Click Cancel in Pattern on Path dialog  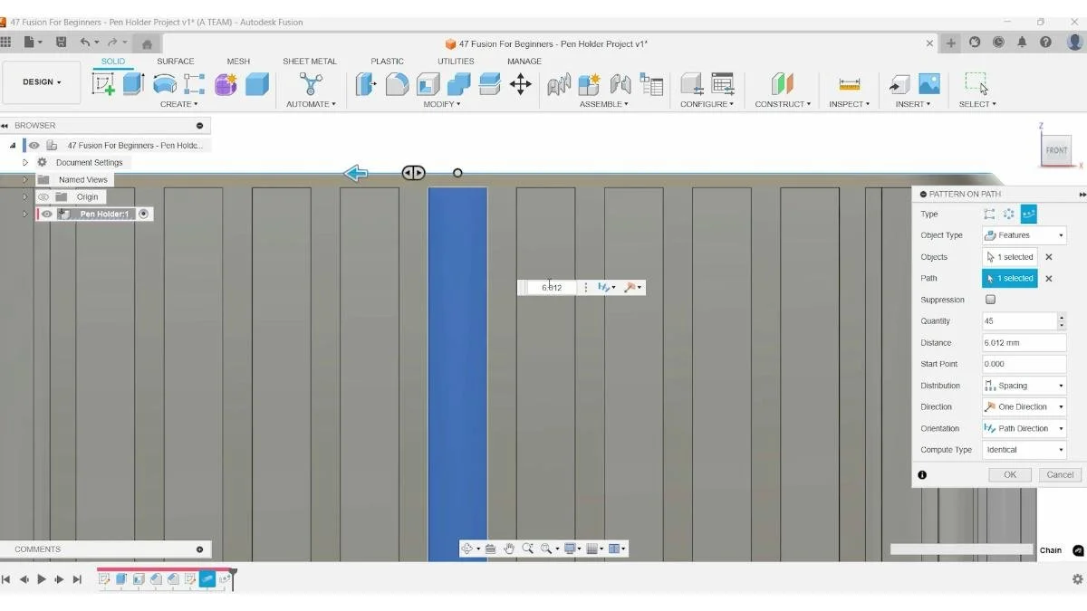click(x=1060, y=474)
